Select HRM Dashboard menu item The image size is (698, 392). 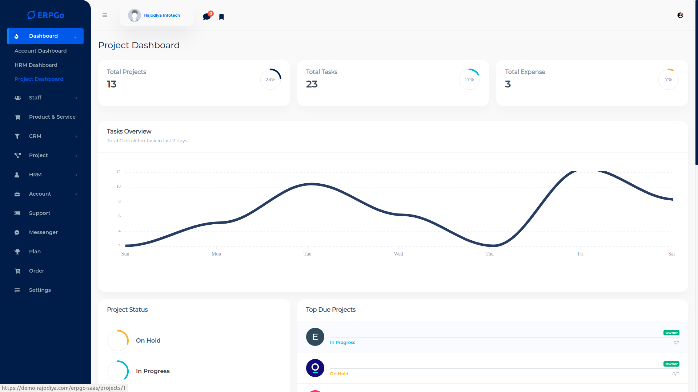(x=36, y=65)
